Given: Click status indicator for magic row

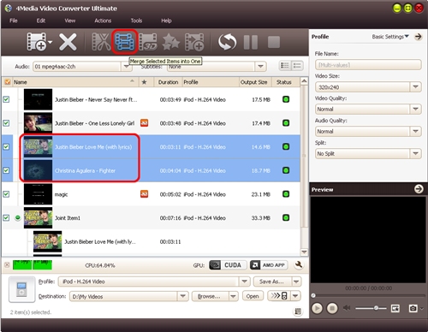Looking at the screenshot, I should coord(286,194).
